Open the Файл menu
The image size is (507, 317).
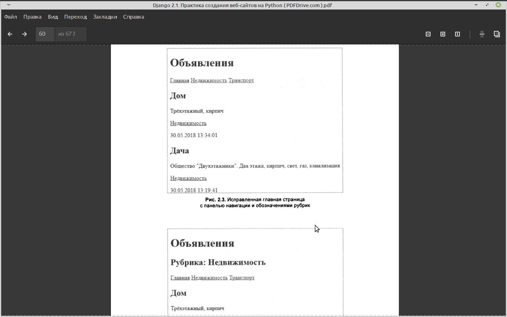click(11, 17)
